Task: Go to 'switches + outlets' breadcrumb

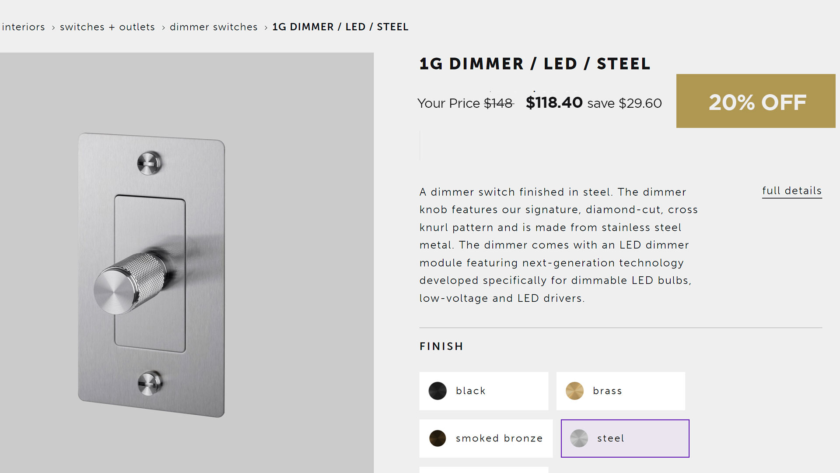Action: [107, 27]
